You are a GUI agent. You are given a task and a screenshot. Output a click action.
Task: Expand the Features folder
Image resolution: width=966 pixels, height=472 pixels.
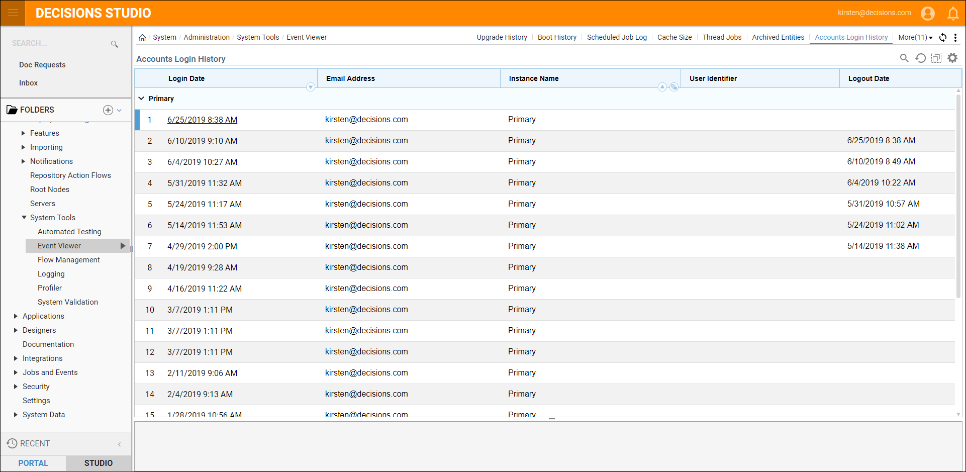coord(23,133)
